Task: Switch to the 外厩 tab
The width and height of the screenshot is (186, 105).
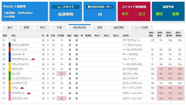Action: [x=59, y=27]
